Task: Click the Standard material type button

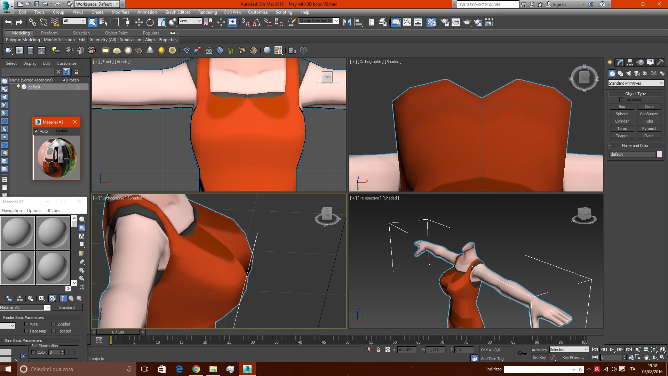Action: coord(67,307)
